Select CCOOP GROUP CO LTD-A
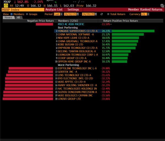165x141 pixels. coord(72,58)
